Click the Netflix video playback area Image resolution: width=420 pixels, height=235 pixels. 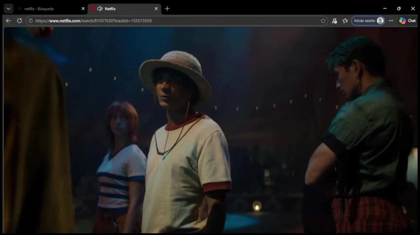tap(211, 130)
